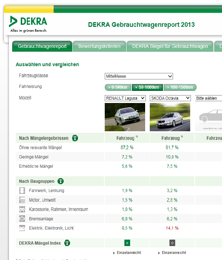Open info icon beside DEKRA Mängel Index
222x260 pixels.
tap(67, 243)
